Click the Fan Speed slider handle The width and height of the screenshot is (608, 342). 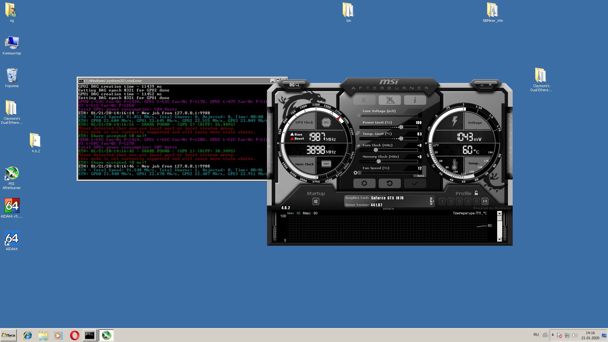[359, 173]
